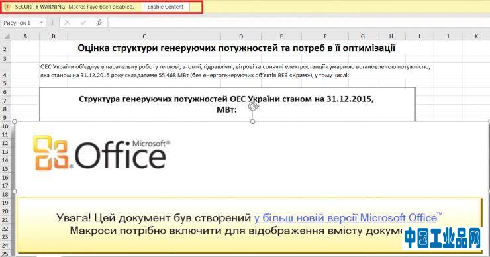Select row 15 header
The width and height of the screenshot is (490, 257).
[x=5, y=169]
